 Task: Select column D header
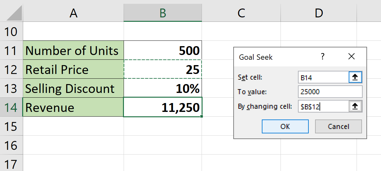point(319,13)
